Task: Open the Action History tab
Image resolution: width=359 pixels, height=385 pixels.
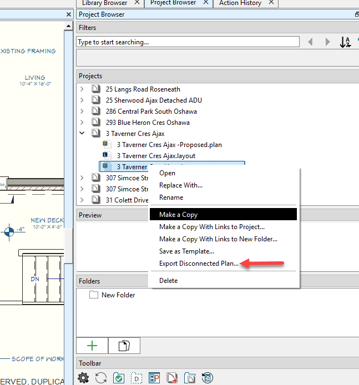Action: [x=240, y=3]
